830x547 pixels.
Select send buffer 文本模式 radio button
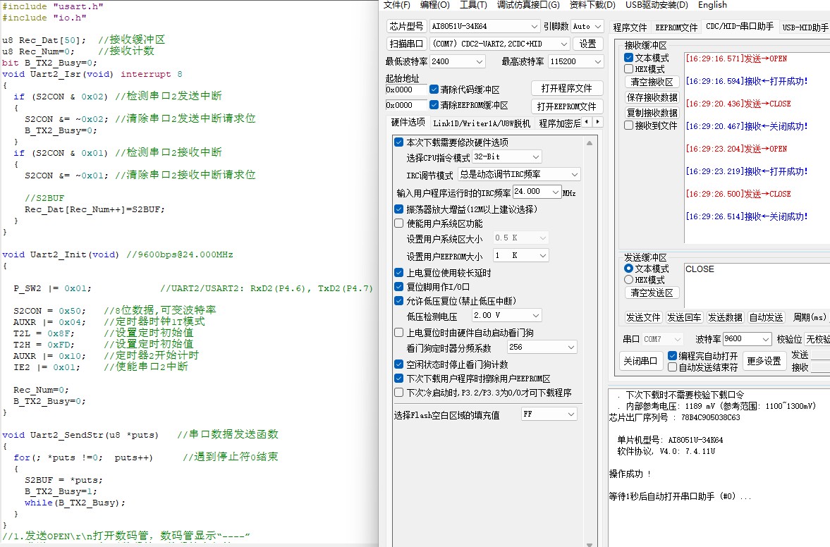tap(629, 269)
